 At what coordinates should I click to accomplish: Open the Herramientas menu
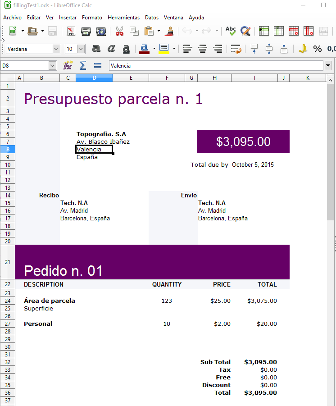point(123,18)
